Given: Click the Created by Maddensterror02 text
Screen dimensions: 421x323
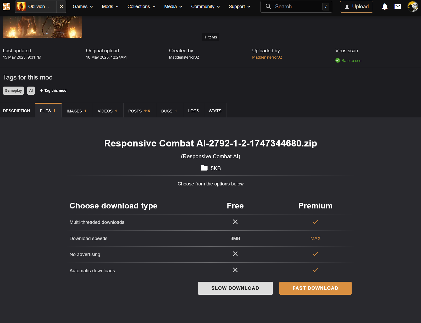Looking at the screenshot, I should (184, 57).
